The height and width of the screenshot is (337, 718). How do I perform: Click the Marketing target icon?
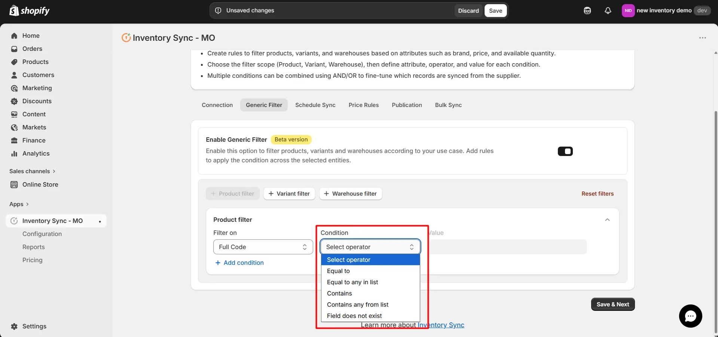(x=14, y=88)
